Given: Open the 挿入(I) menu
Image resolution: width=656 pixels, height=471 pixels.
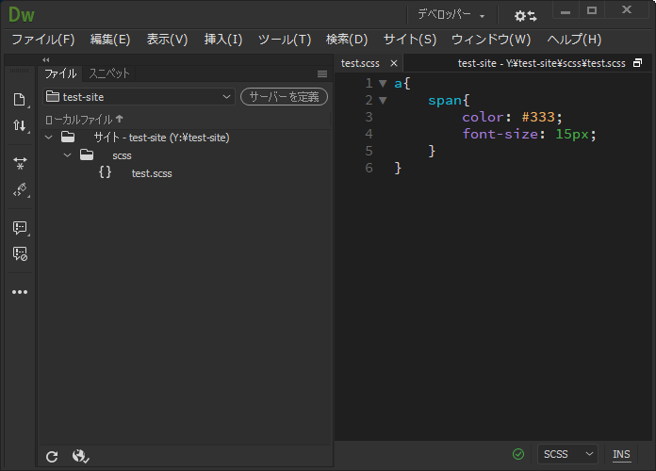Looking at the screenshot, I should (223, 40).
